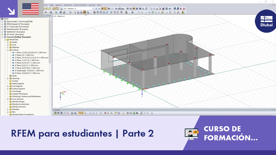
Task: Collapse the Model Data folder
Action: [x=5, y=40]
